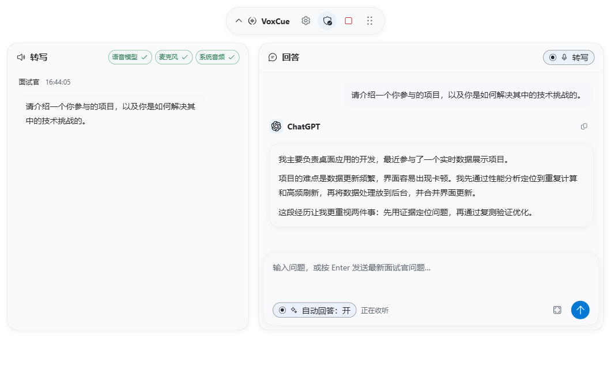Toggle the shield privacy mode icon
This screenshot has height=382, width=611.
tap(327, 21)
